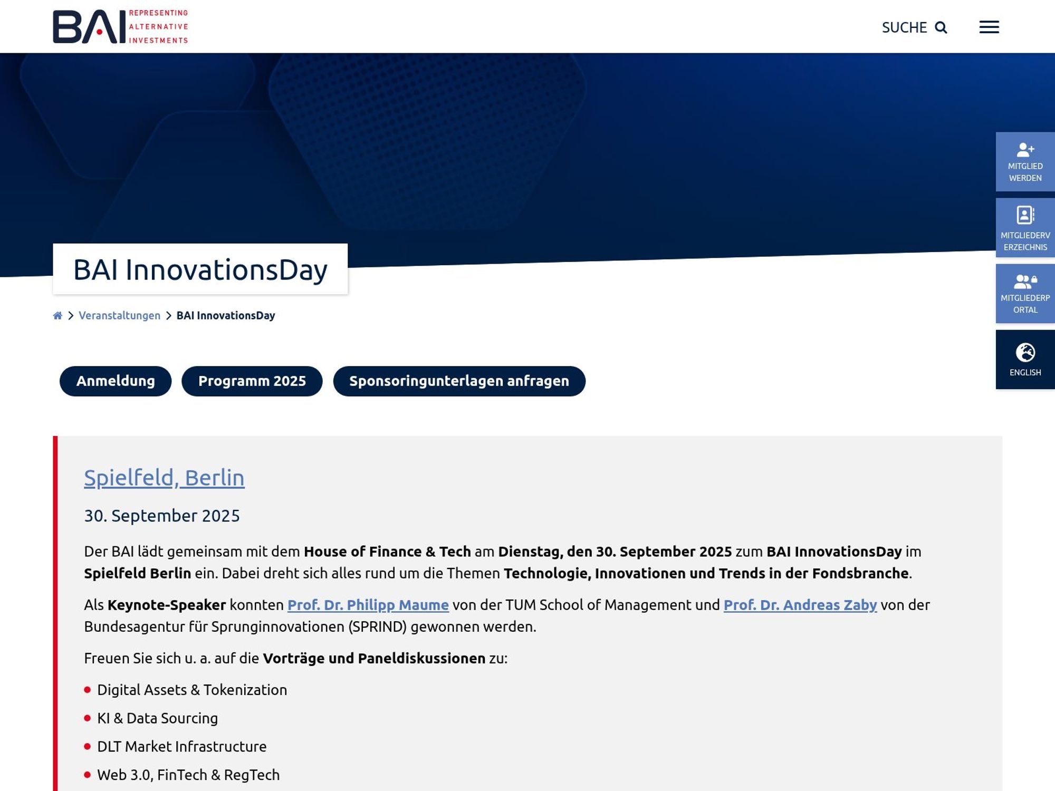Switch language using the English globe button

(1025, 359)
